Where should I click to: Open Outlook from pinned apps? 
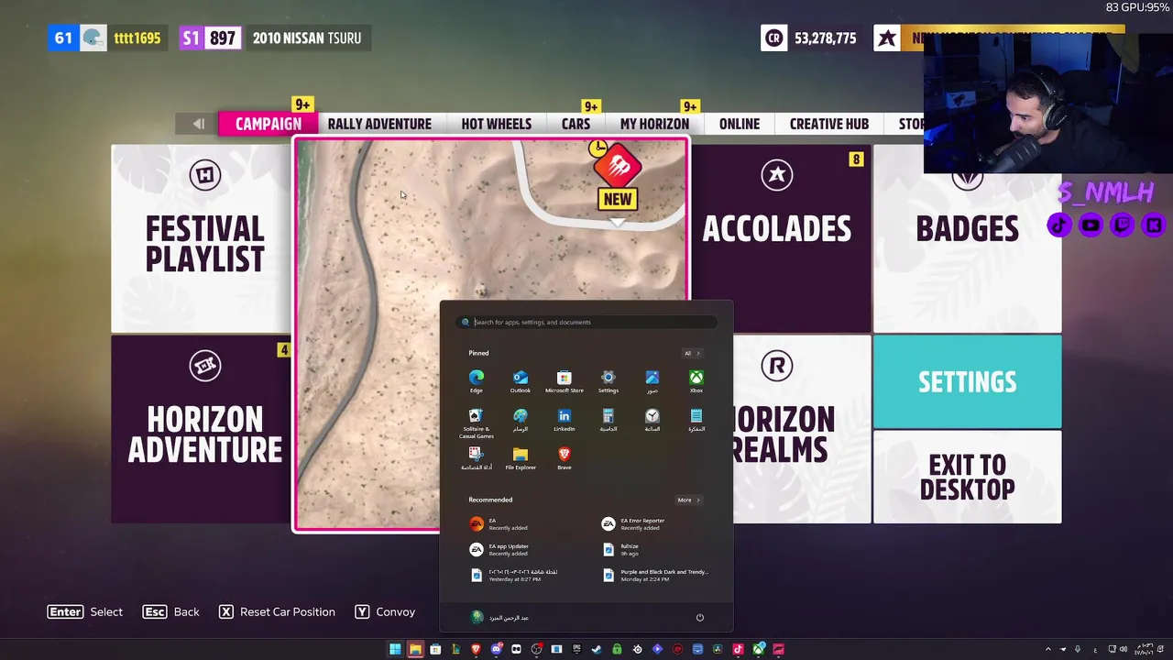[x=521, y=381]
